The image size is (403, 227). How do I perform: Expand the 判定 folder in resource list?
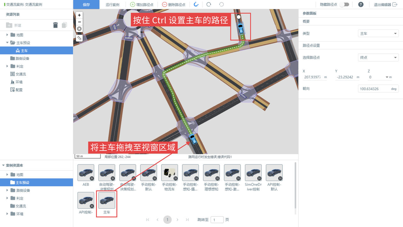point(8,66)
